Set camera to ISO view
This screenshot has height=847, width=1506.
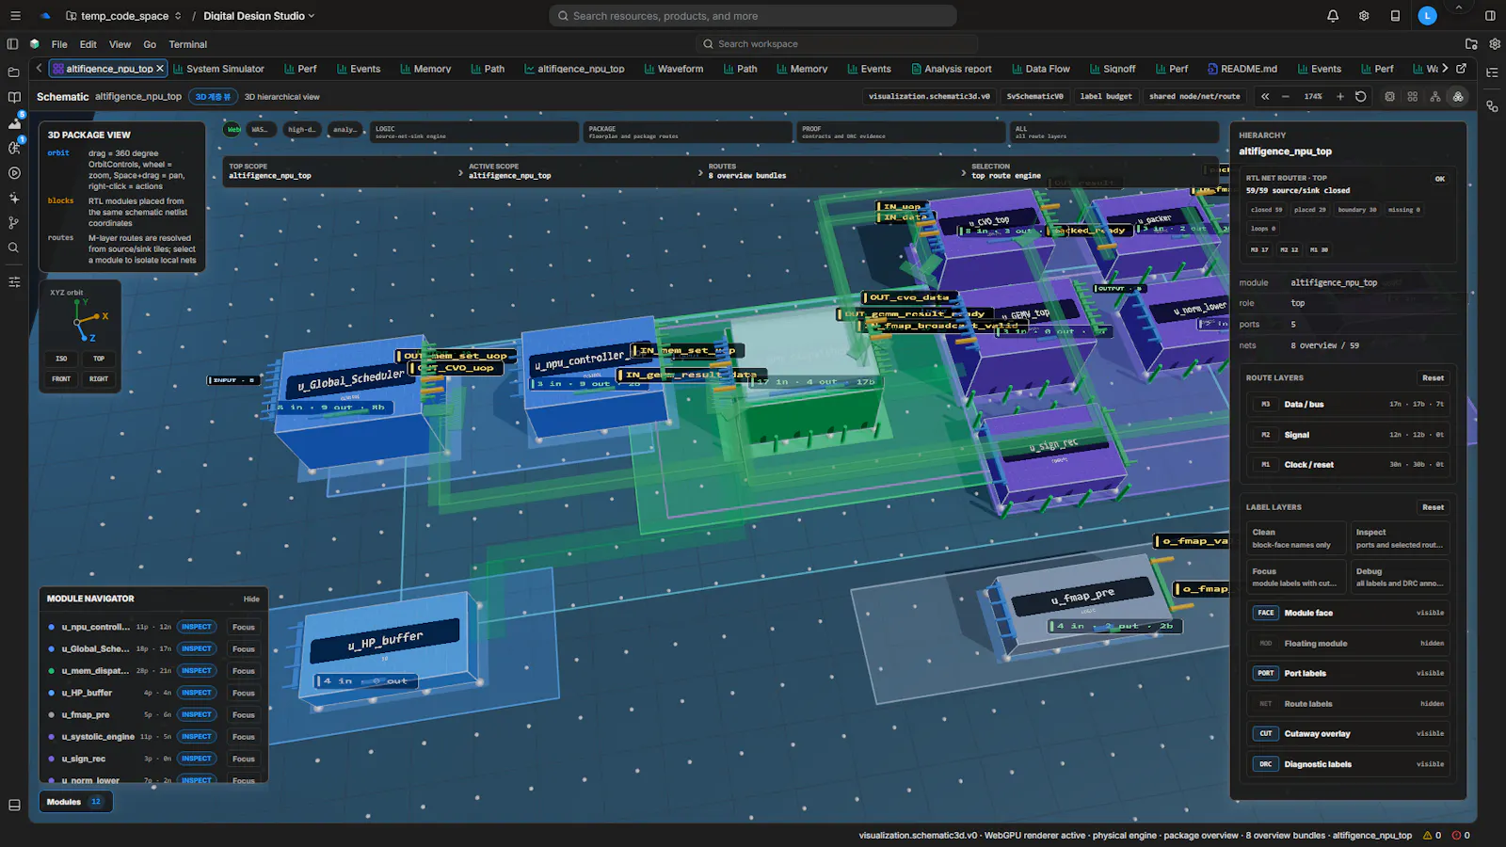[61, 359]
